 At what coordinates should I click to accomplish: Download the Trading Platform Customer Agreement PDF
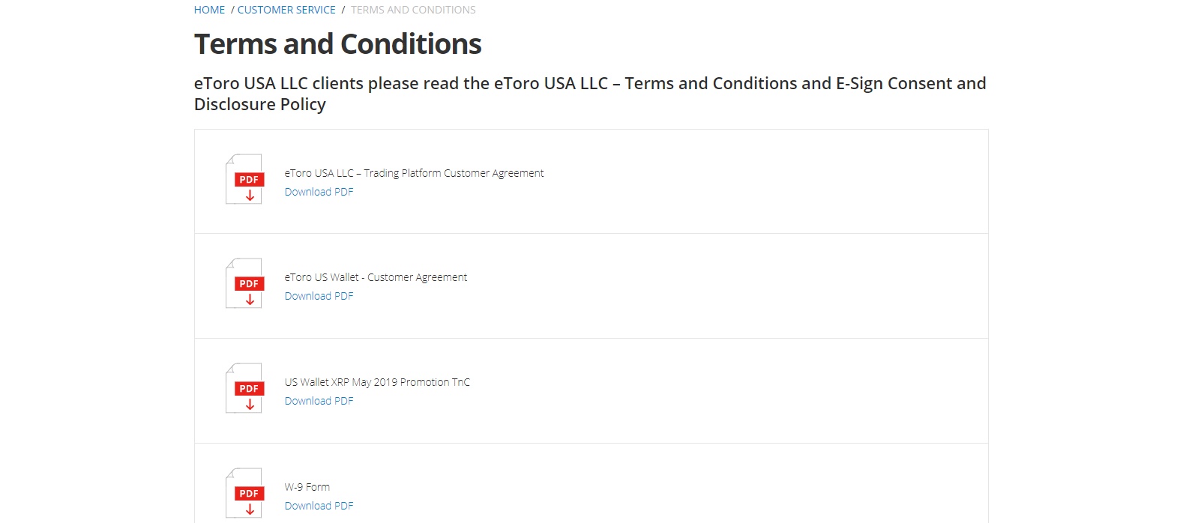(319, 191)
